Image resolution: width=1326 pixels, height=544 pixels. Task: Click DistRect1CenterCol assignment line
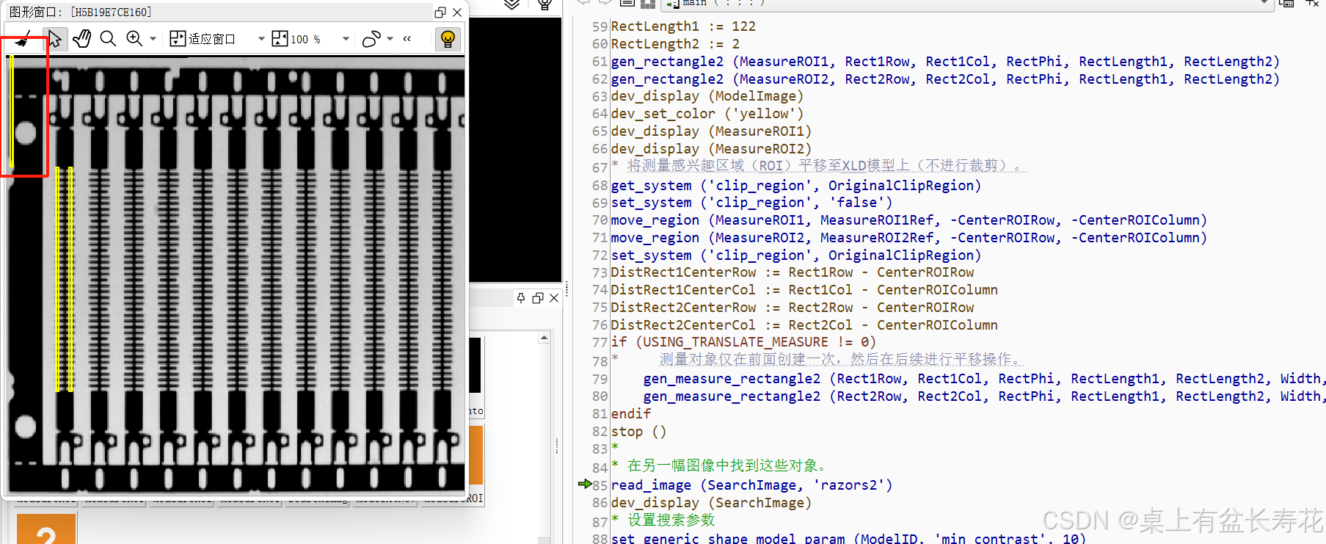click(x=804, y=290)
